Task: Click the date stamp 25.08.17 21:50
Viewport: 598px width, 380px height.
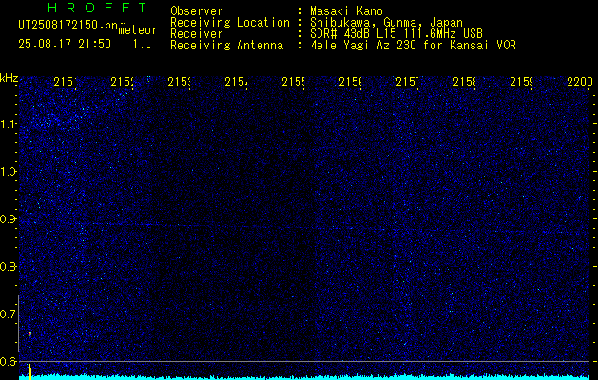Action: pos(65,45)
